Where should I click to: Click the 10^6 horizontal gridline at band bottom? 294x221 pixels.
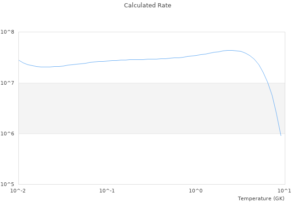pos(138,134)
